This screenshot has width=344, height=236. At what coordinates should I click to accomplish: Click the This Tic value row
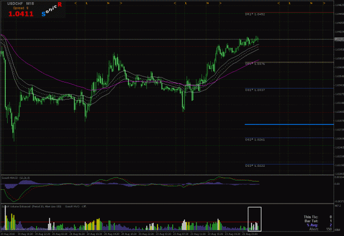318,217
